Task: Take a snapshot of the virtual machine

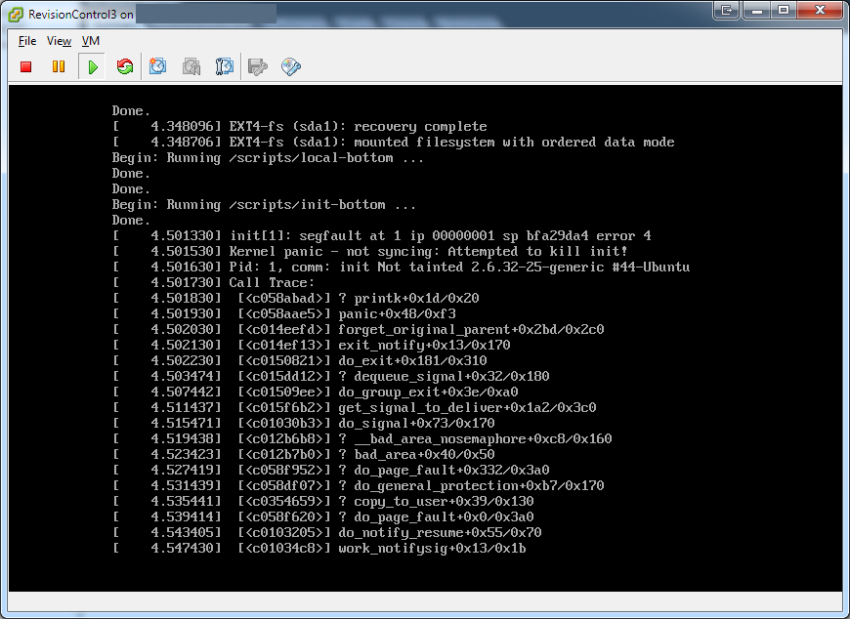Action: coord(158,66)
